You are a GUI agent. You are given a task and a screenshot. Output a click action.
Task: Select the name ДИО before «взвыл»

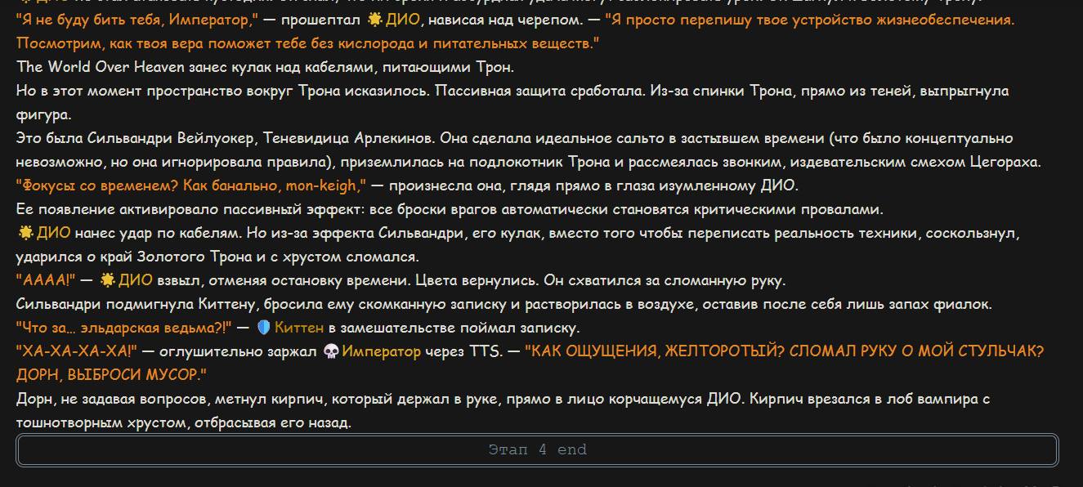(135, 280)
